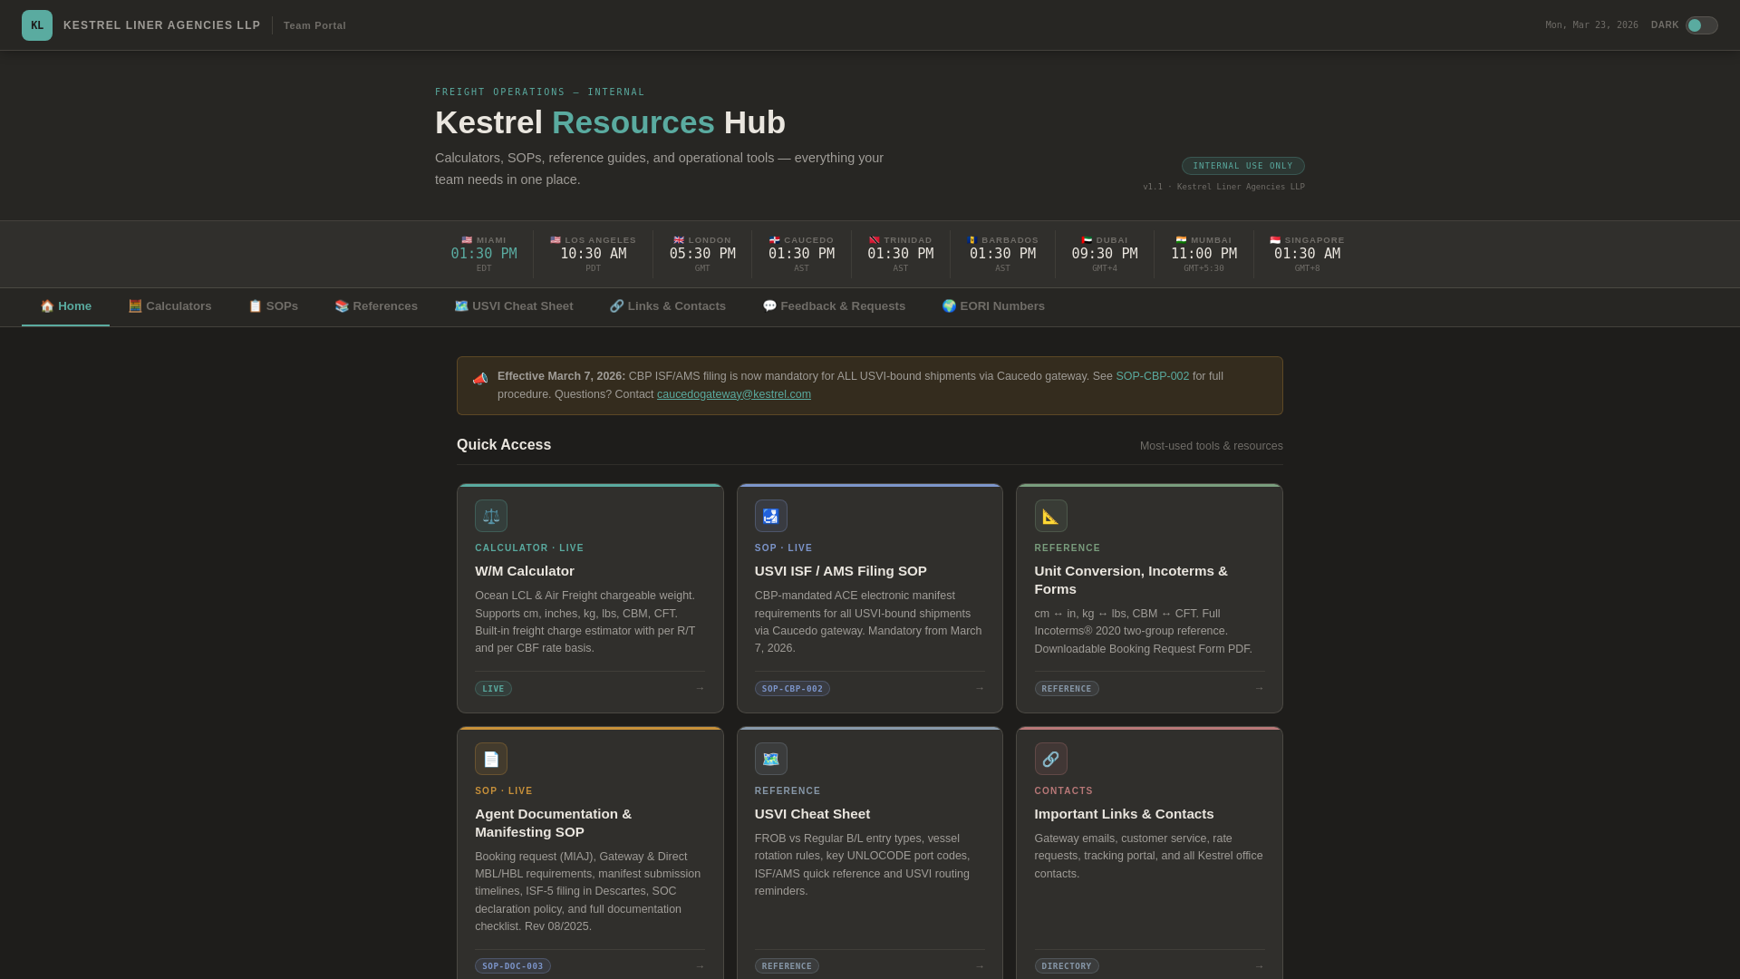Viewport: 1740px width, 979px height.
Task: Click REFERENCE badge on Unit Conversion card
Action: click(1067, 689)
